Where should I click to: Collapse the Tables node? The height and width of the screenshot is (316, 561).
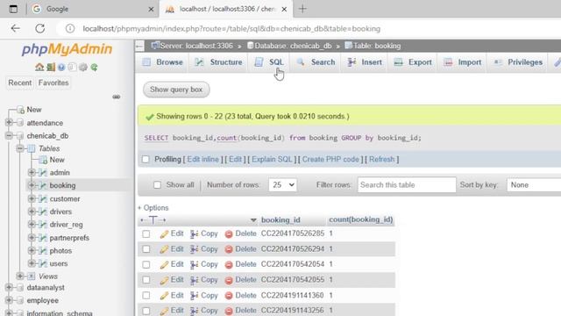click(x=20, y=148)
